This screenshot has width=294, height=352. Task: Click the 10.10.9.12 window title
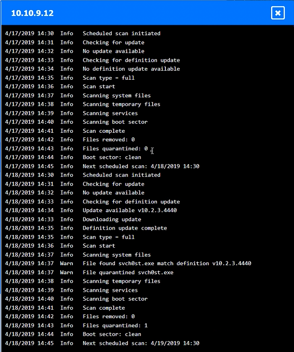point(32,13)
